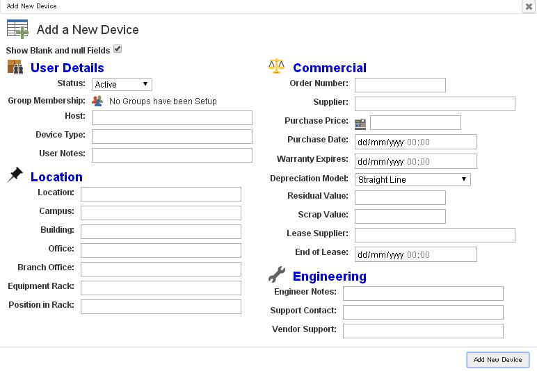Click the Lease Supplier input field
Viewport: 537px width, 371px height.
[435, 236]
